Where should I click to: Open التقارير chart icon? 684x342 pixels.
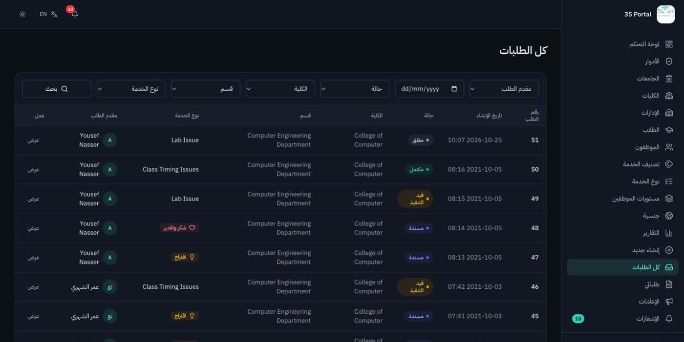point(669,233)
